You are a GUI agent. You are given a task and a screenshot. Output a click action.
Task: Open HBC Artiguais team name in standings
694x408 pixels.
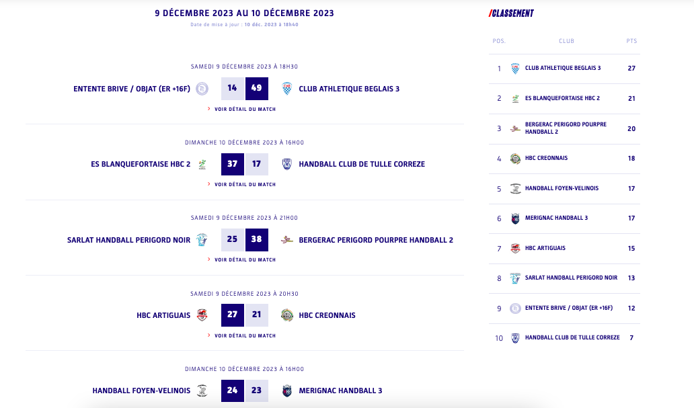tap(545, 249)
